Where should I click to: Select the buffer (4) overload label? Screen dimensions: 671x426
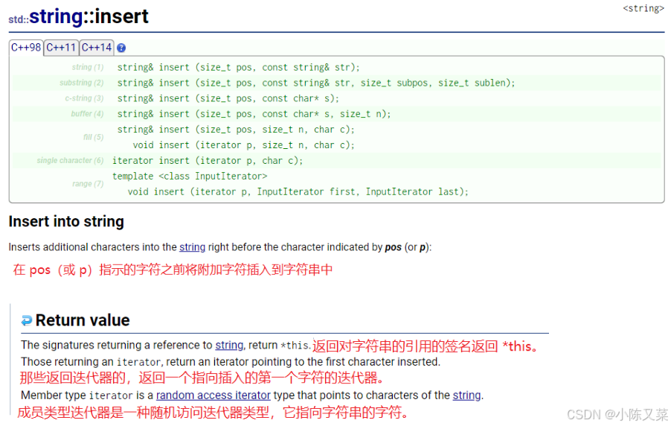87,113
